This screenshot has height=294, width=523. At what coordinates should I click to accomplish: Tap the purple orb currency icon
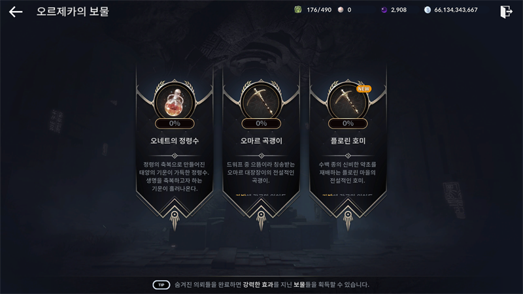(x=384, y=10)
